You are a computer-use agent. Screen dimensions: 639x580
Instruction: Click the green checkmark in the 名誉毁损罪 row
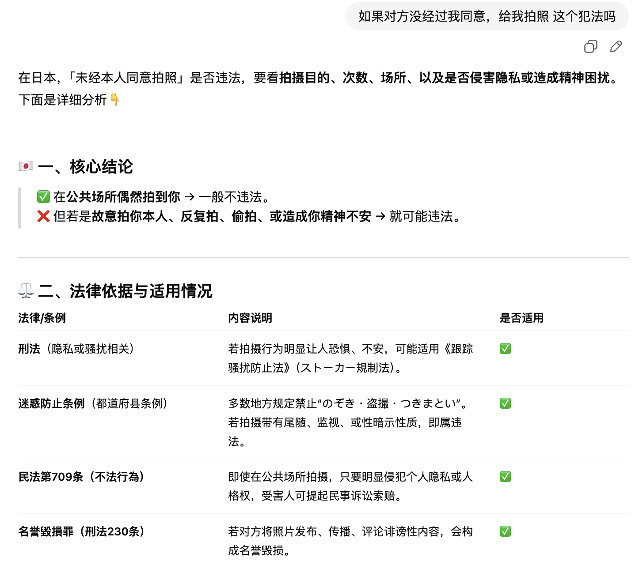505,531
